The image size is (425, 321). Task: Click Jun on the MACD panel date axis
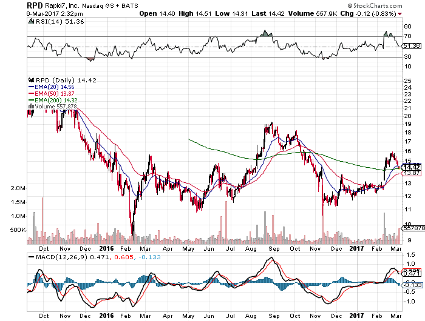click(209, 316)
